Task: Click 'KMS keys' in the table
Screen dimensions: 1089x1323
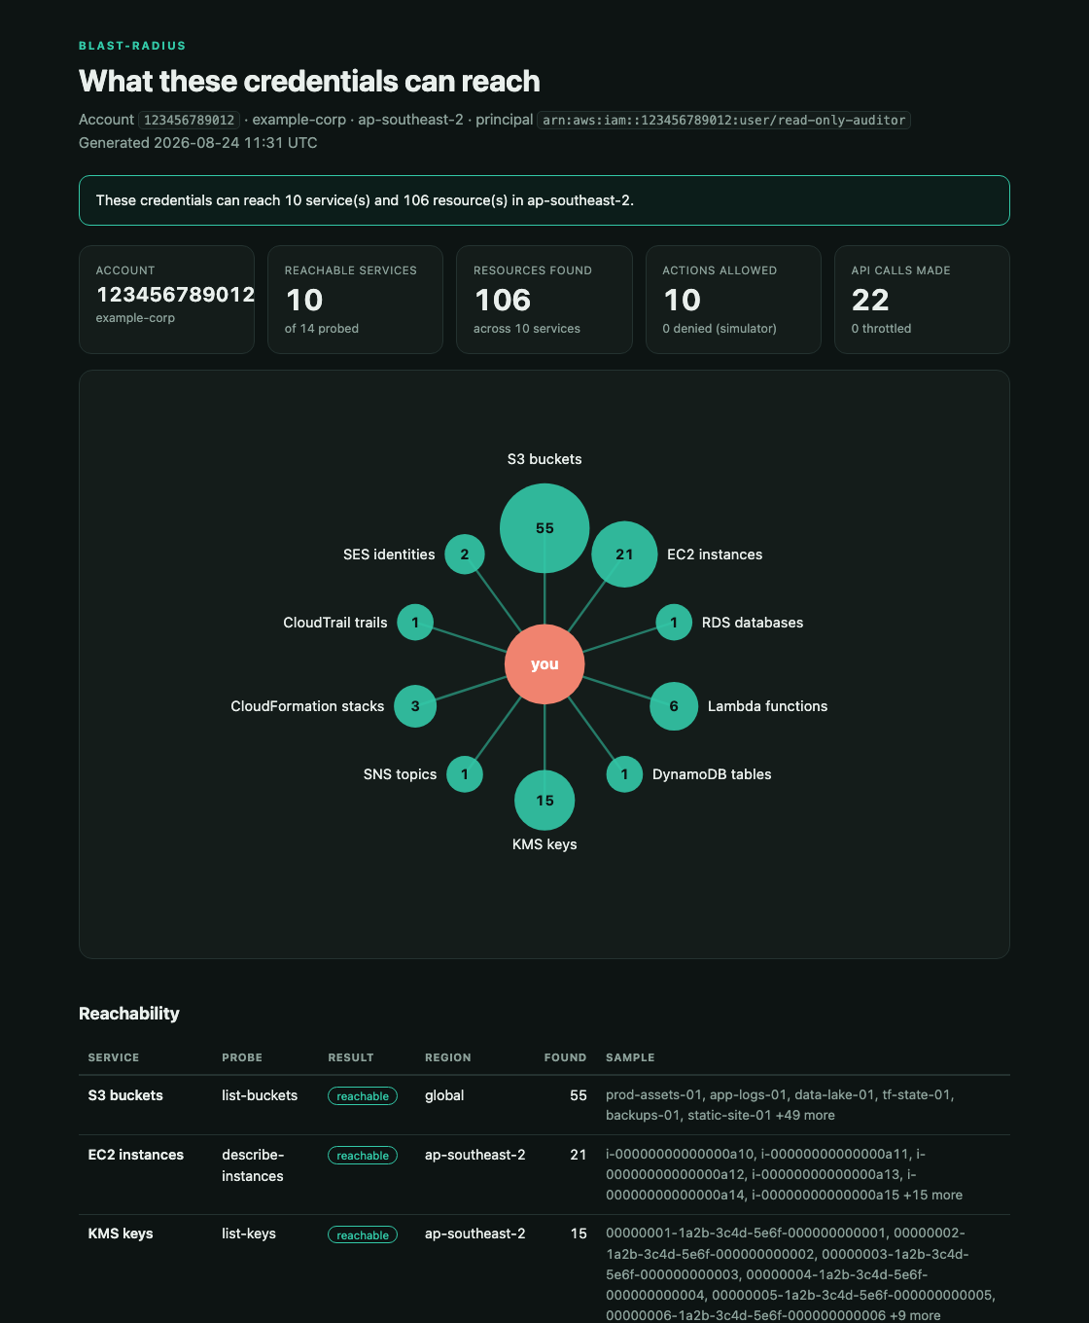Action: pos(121,1234)
